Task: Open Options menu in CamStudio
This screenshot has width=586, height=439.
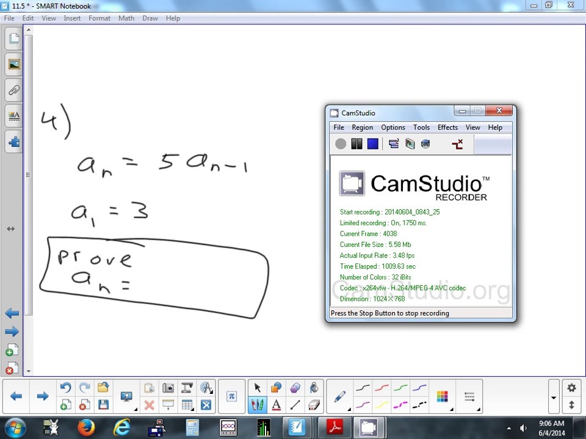Action: pos(392,127)
